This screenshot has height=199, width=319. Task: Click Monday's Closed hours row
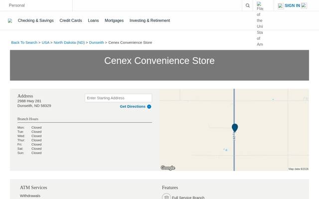[x=29, y=127]
